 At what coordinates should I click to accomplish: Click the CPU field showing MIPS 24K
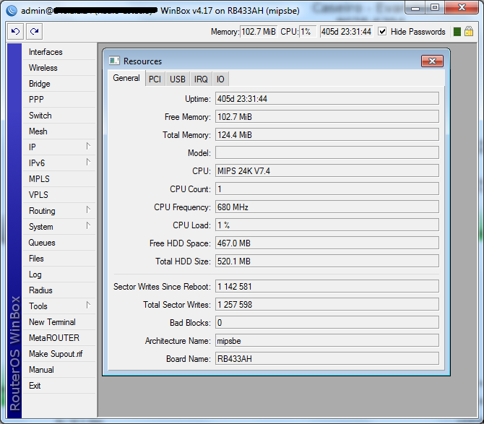pos(327,171)
